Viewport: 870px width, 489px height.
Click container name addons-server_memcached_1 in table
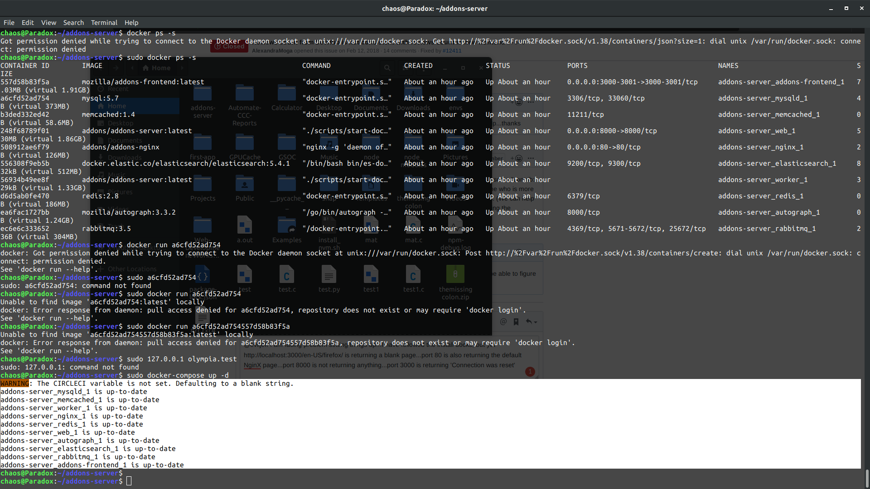tap(769, 115)
